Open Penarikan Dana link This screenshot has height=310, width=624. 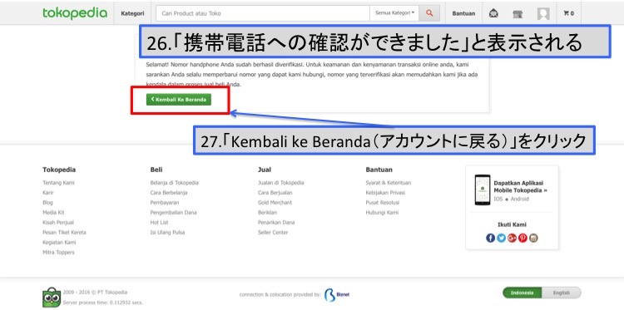click(276, 223)
